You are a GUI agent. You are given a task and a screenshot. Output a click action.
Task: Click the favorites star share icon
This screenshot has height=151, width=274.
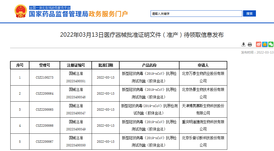tap(265, 44)
